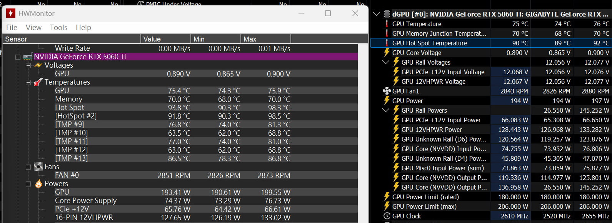Click GPU Hot Spot Temperature thermometer icon
Image resolution: width=612 pixels, height=223 pixels.
tap(387, 43)
